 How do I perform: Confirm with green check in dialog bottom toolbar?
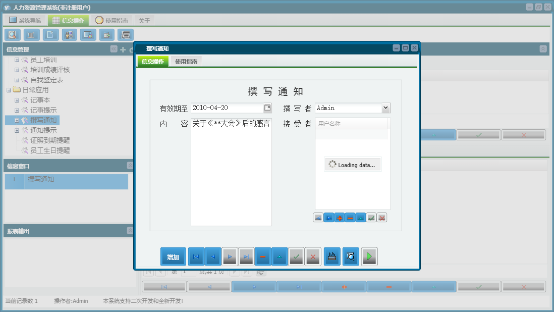tap(297, 256)
